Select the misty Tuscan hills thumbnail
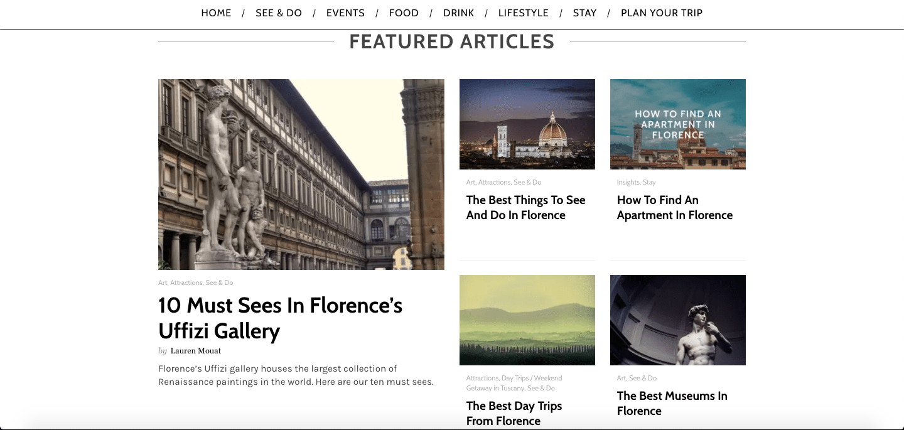Screen dimensions: 904x430 (527, 320)
